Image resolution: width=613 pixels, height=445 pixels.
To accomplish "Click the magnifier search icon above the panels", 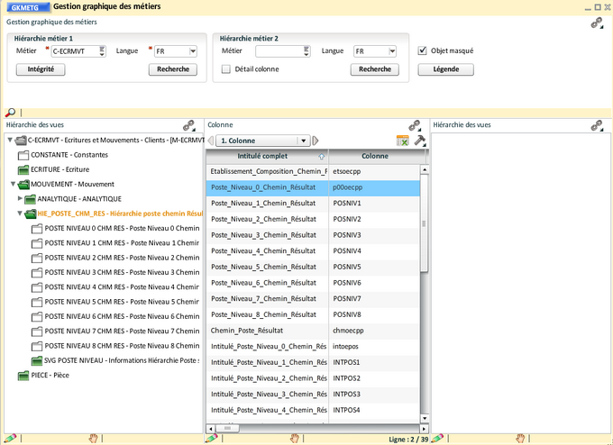I will click(x=11, y=113).
